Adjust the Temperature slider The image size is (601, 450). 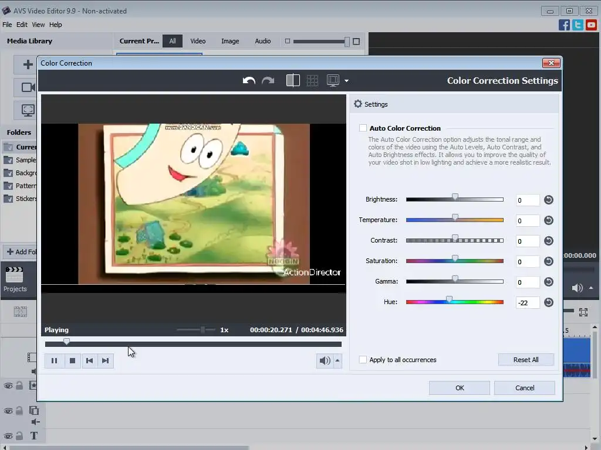tap(455, 218)
